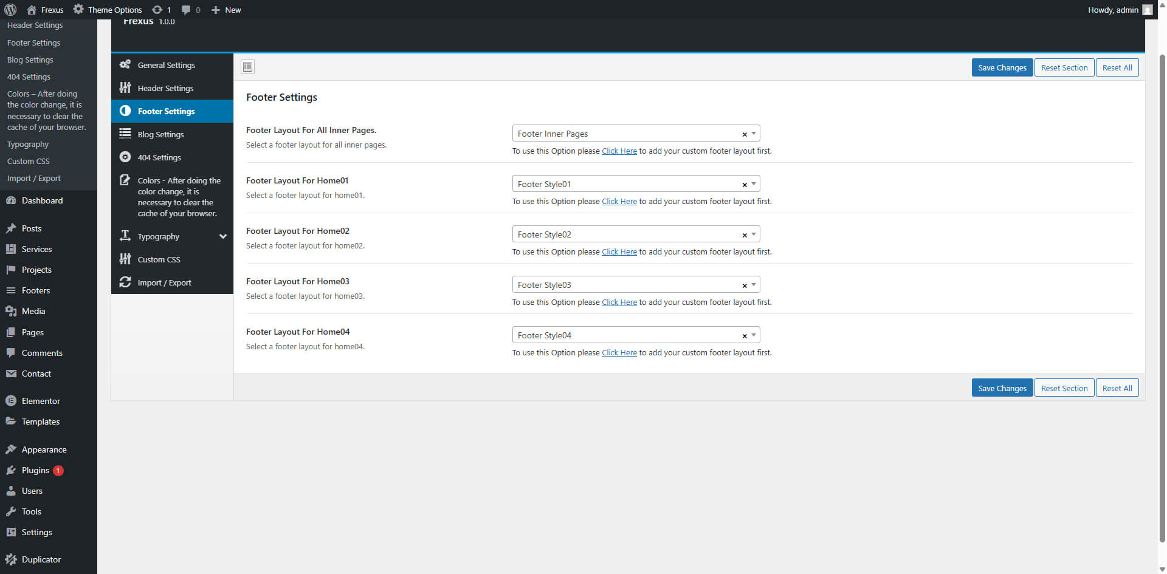Click the bottom Reset All button
The image size is (1167, 574).
pos(1117,388)
